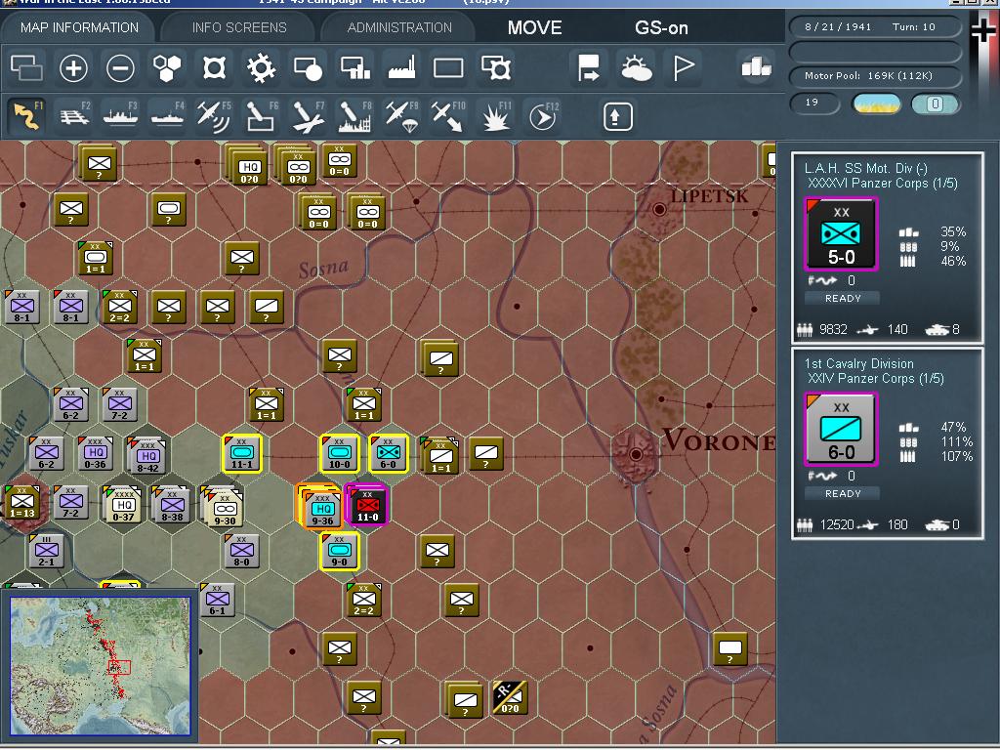1000x750 pixels.
Task: Click 1st Cavalry Division unit counter
Action: (841, 430)
